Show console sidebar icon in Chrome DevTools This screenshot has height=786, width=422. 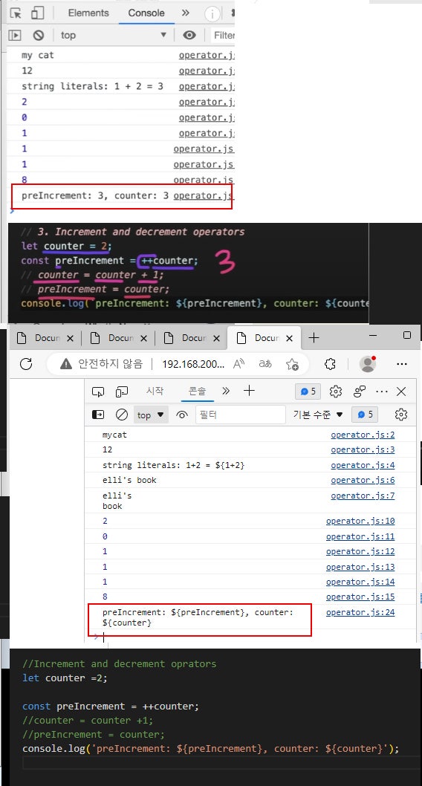coord(16,35)
